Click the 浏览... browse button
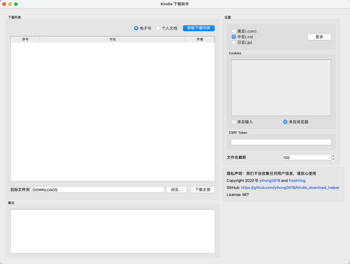 pos(176,190)
